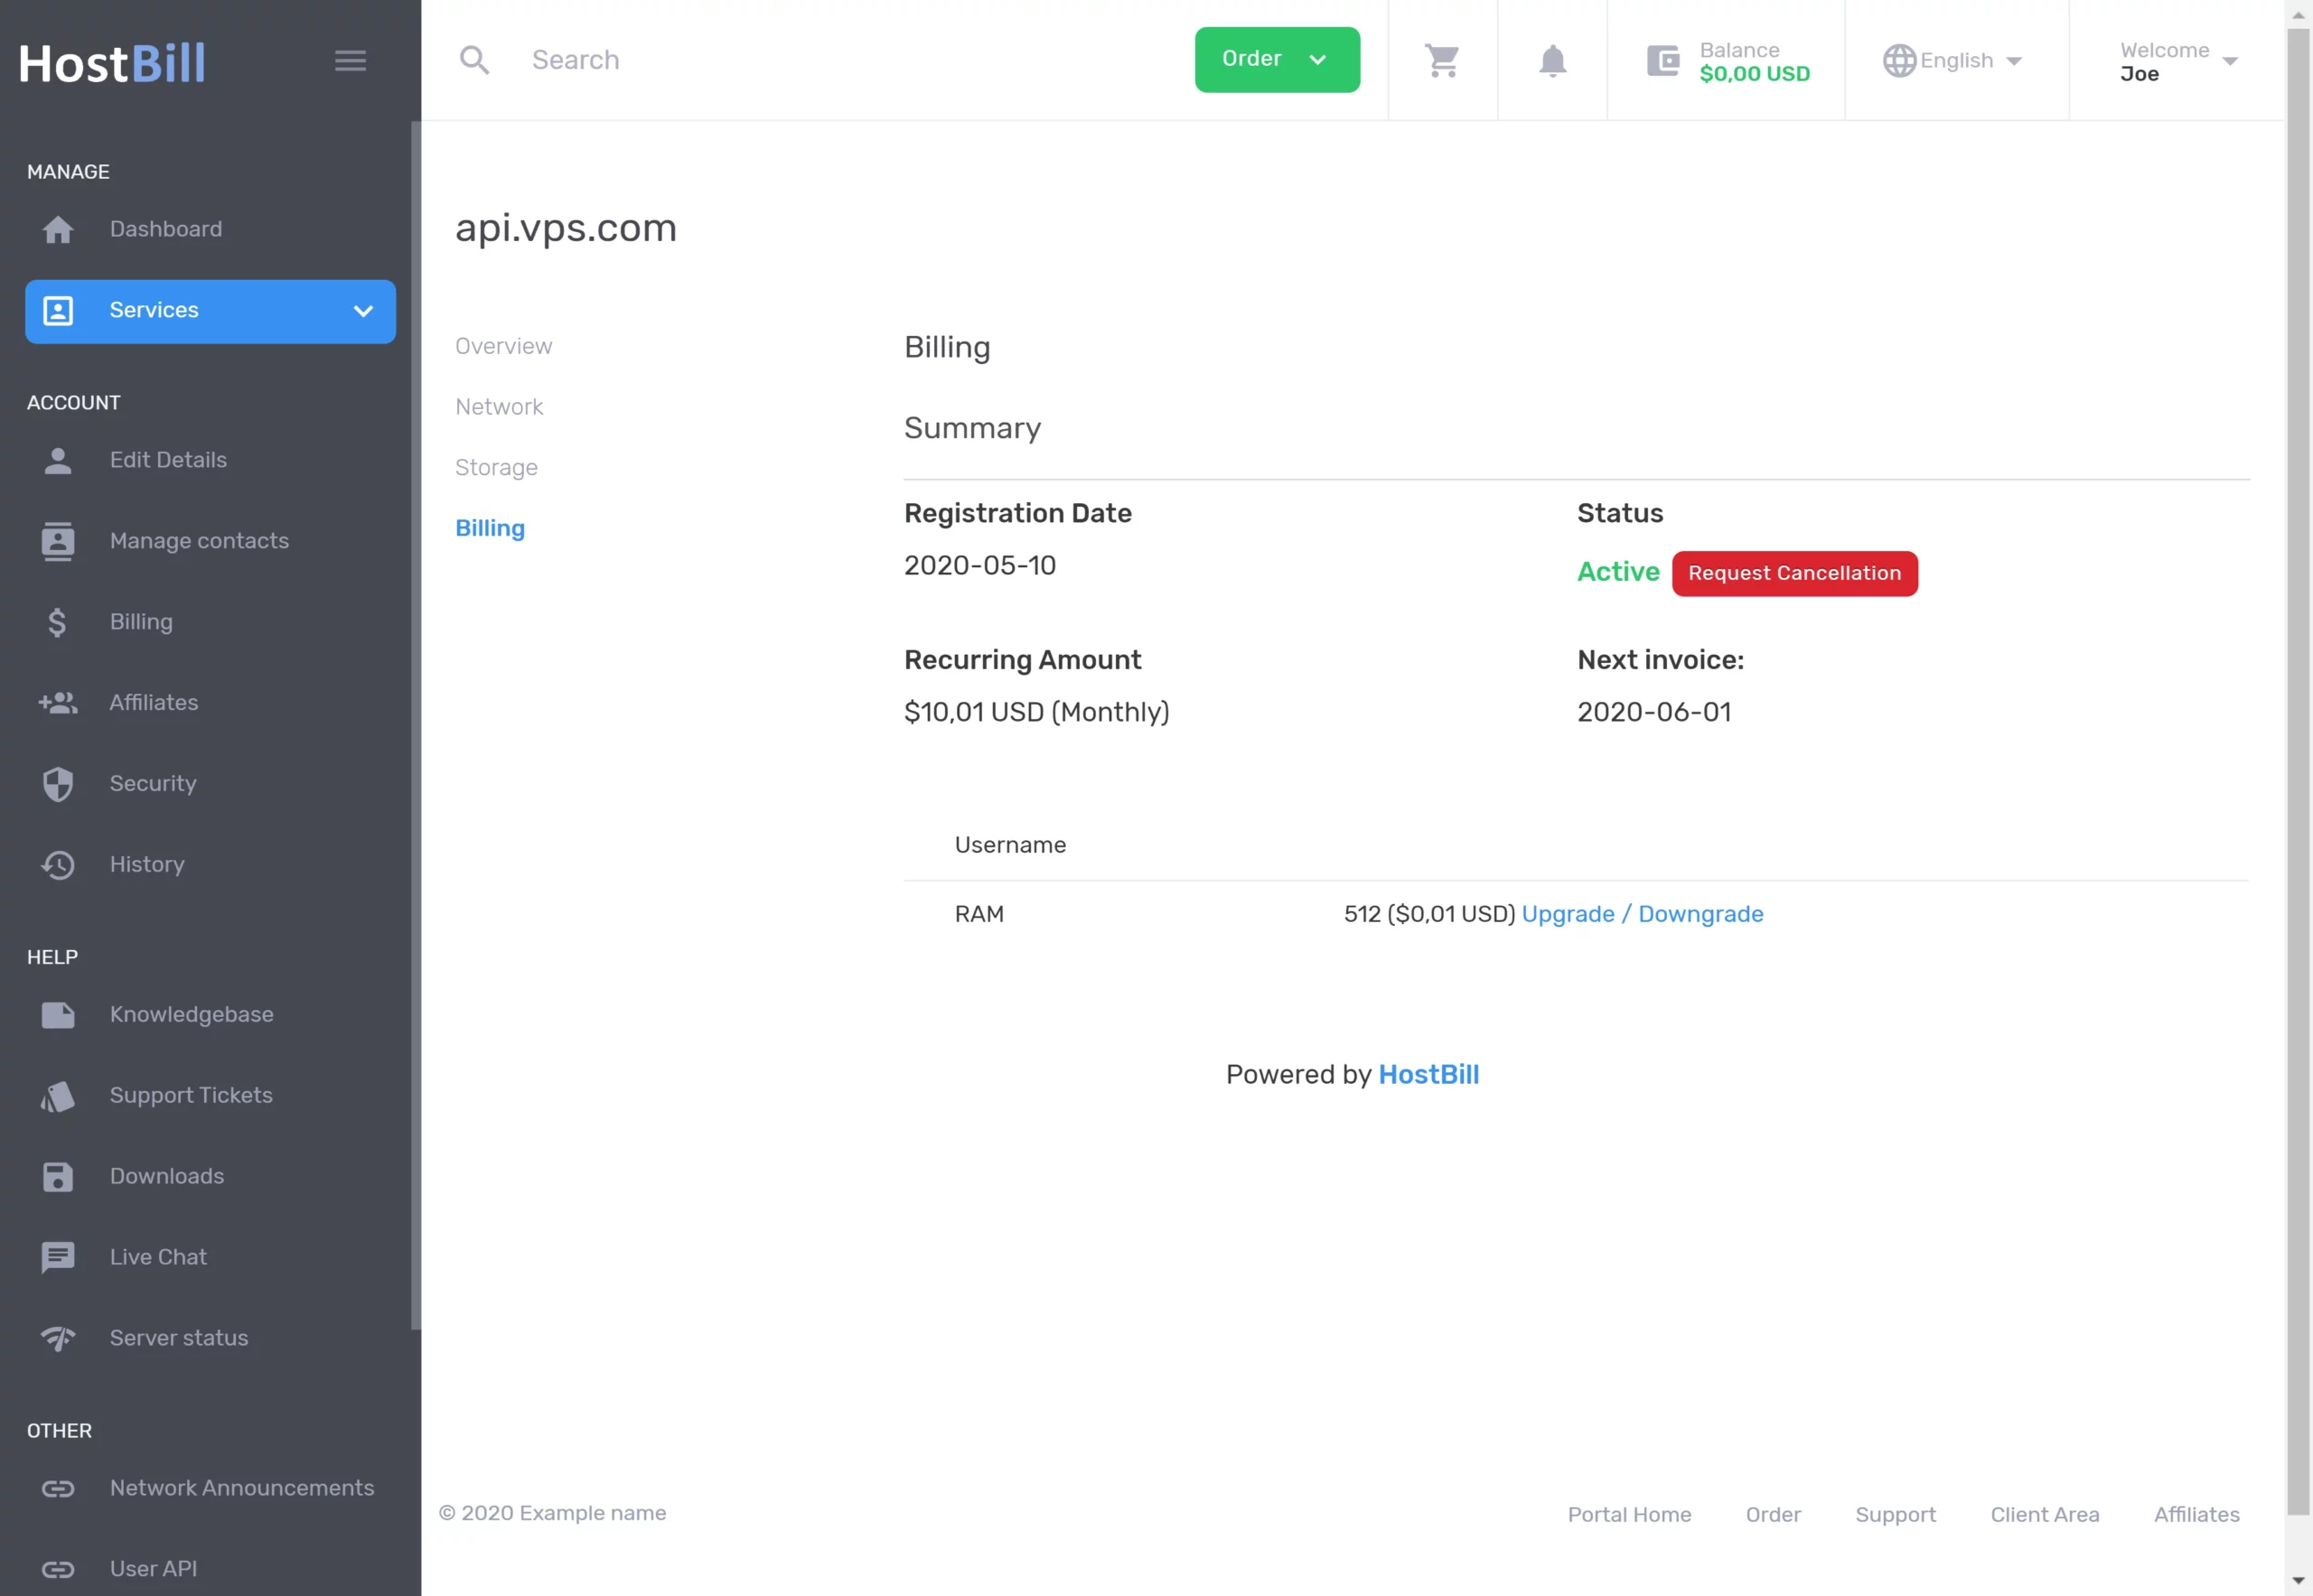Switch to the Network tab
The image size is (2313, 1596).
click(x=498, y=407)
